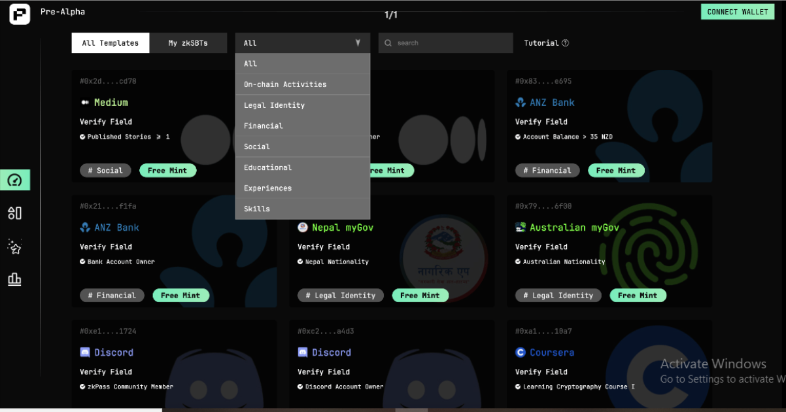The image size is (786, 412).
Task: Open the ANZ Bank title on the Account Balance card
Action: click(553, 103)
